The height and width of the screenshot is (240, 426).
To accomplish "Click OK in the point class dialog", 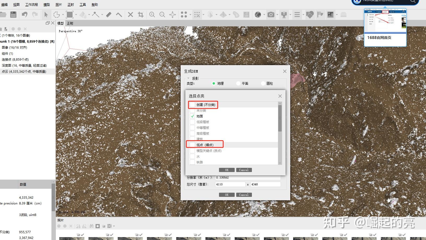I will pyautogui.click(x=227, y=170).
